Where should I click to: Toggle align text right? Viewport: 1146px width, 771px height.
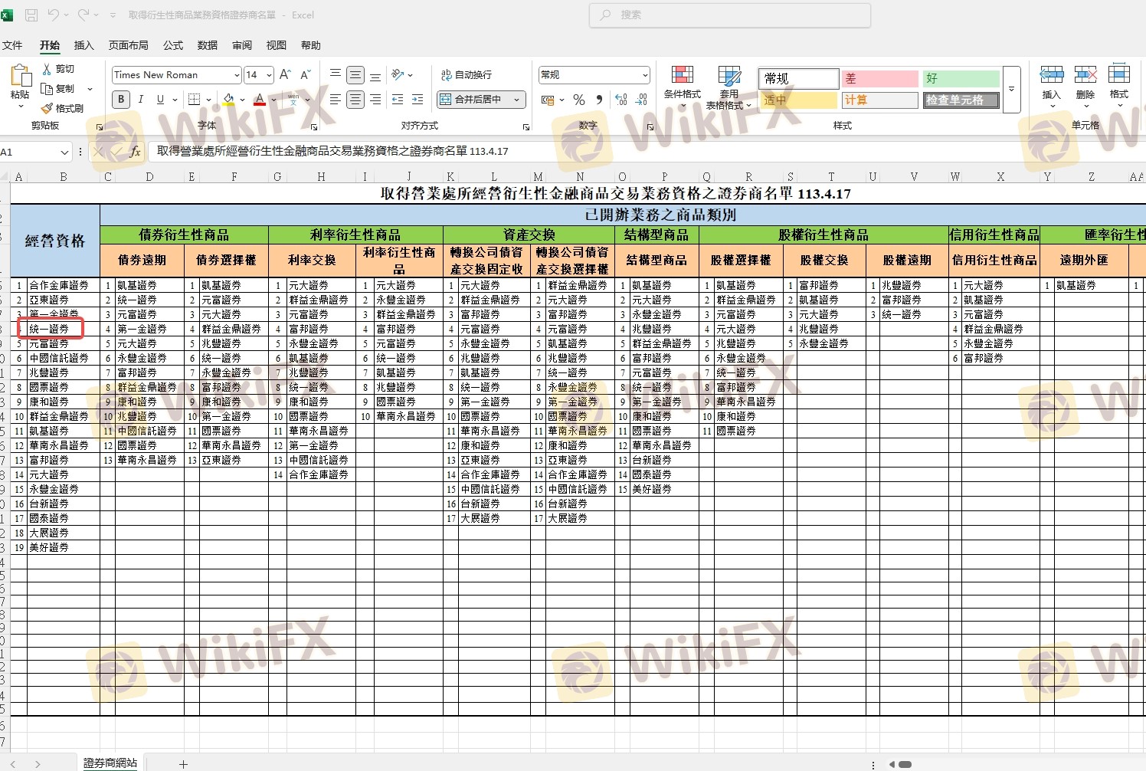[375, 99]
